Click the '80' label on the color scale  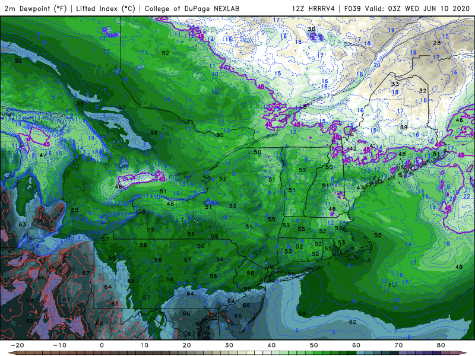(x=441, y=345)
